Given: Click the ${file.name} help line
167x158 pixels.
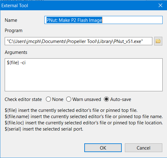Looking at the screenshot, I should click(x=84, y=117).
